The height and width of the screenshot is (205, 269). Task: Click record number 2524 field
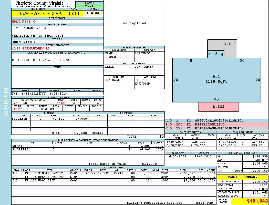click(x=89, y=6)
